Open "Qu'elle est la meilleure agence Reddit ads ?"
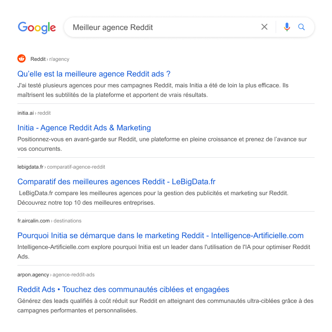Screen dimensions: 332x332 (94, 74)
